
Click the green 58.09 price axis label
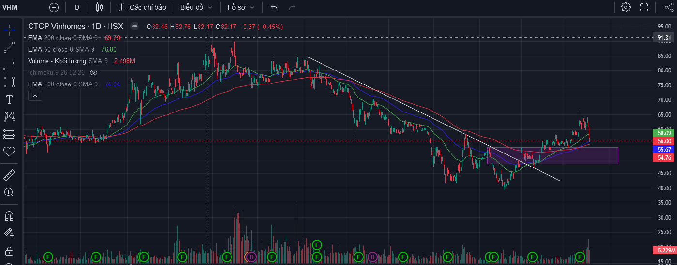pyautogui.click(x=664, y=133)
